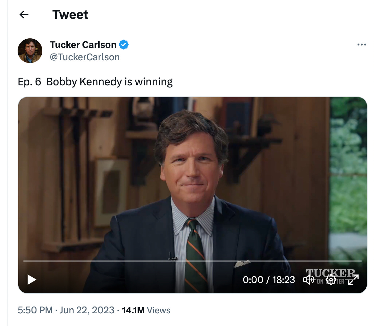
Task: Open the Tucker Carlson display name link
Action: (83, 45)
